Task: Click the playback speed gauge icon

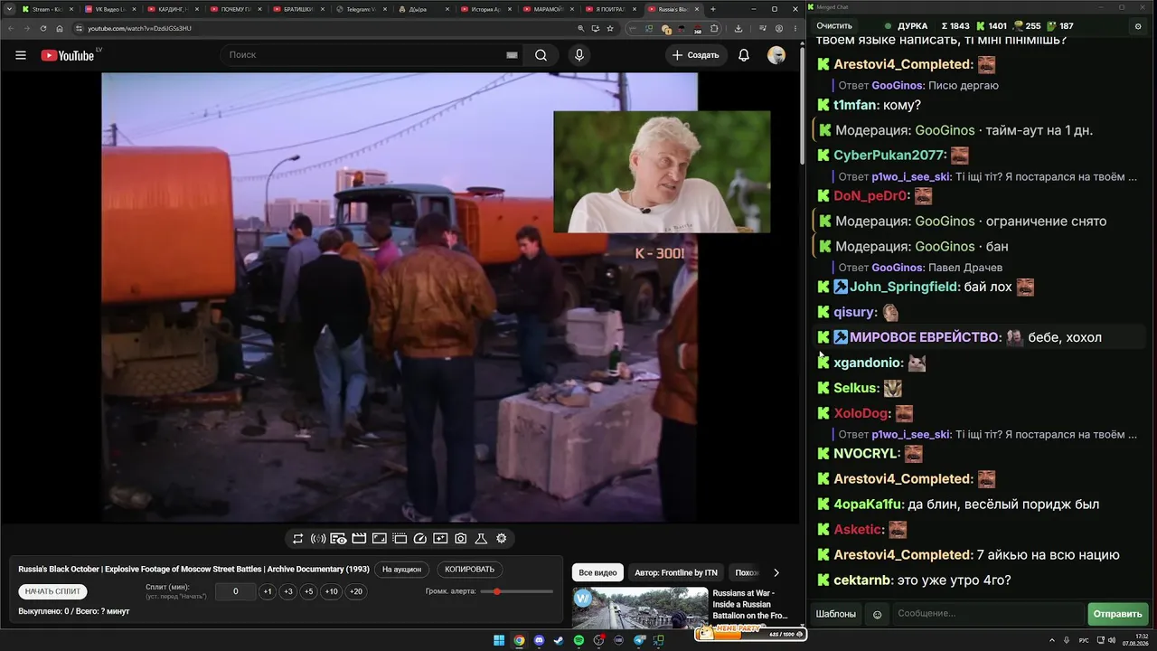Action: [420, 539]
